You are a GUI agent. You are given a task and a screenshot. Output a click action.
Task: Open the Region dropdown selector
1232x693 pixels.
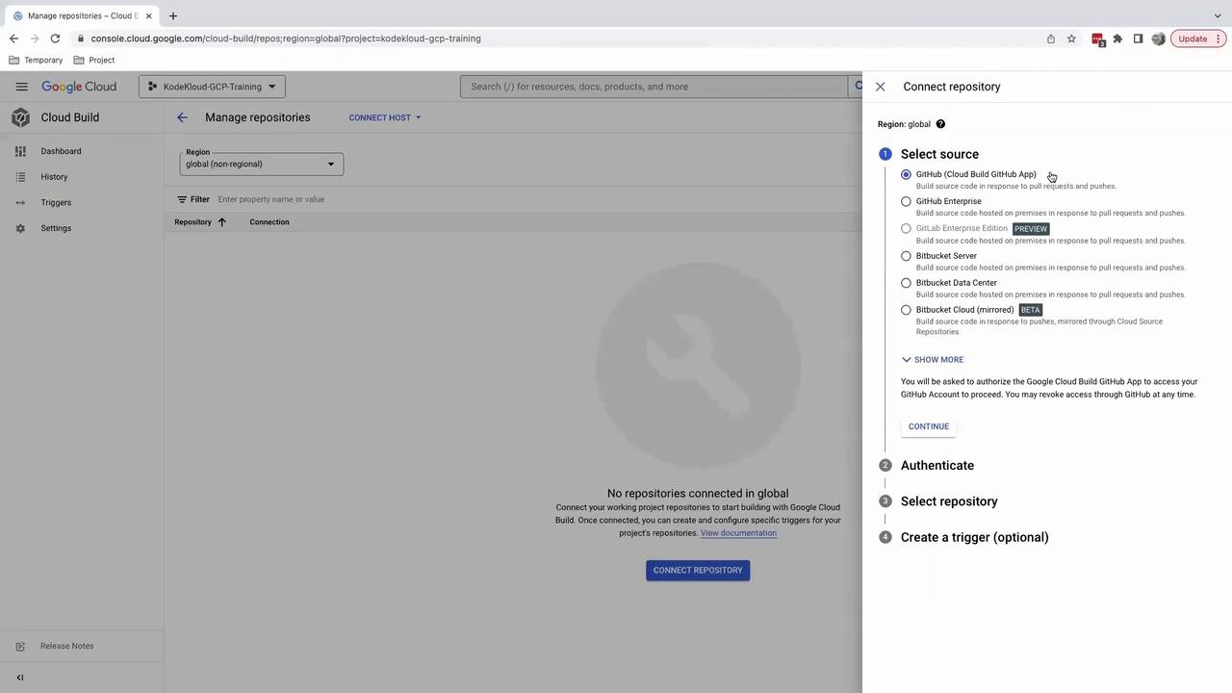[261, 164]
